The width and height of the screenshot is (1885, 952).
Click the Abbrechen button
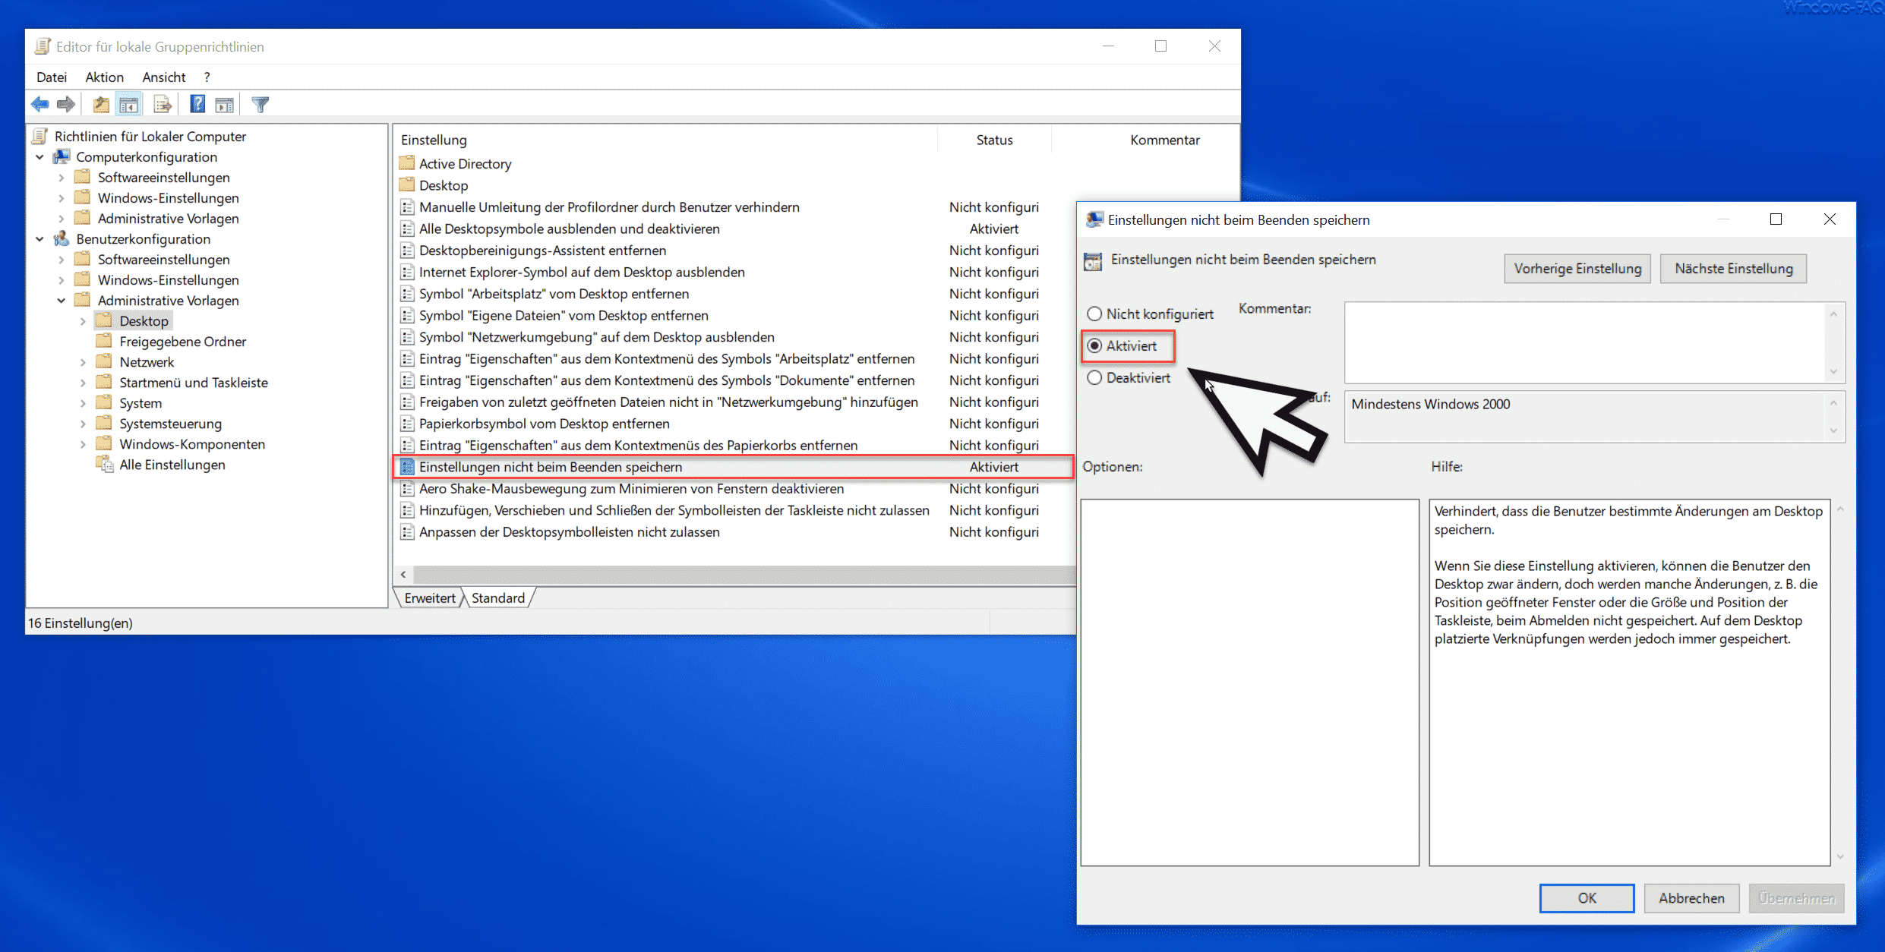tap(1691, 898)
